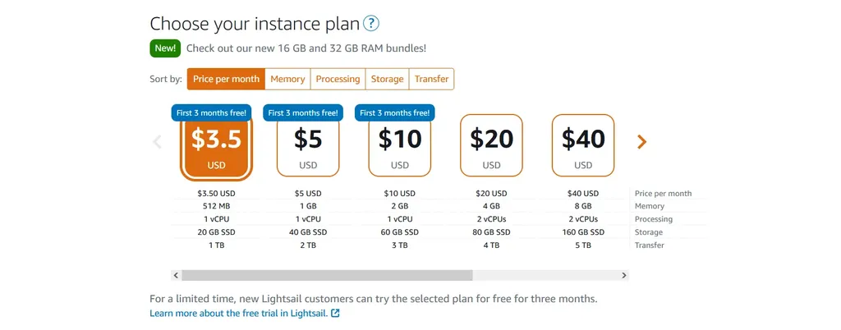Viewport: 841px width, 330px height.
Task: Open the instance plan help icon
Action: (x=371, y=24)
